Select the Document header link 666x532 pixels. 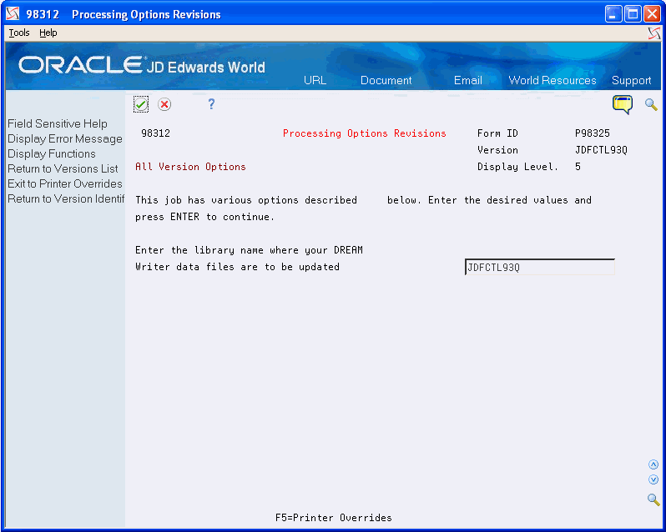[386, 80]
